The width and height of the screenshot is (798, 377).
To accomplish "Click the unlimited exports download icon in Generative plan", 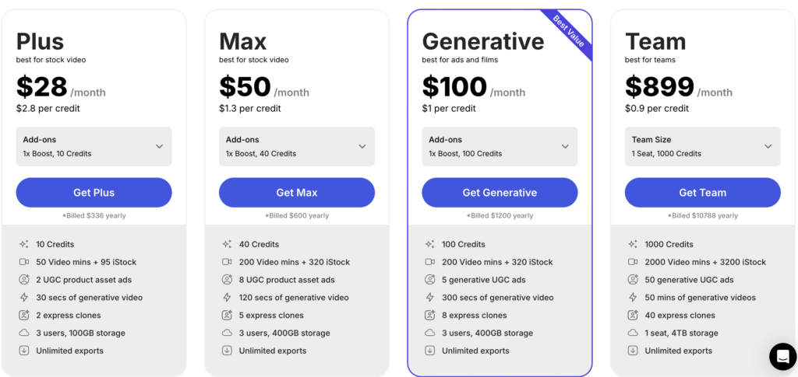I will coord(429,351).
